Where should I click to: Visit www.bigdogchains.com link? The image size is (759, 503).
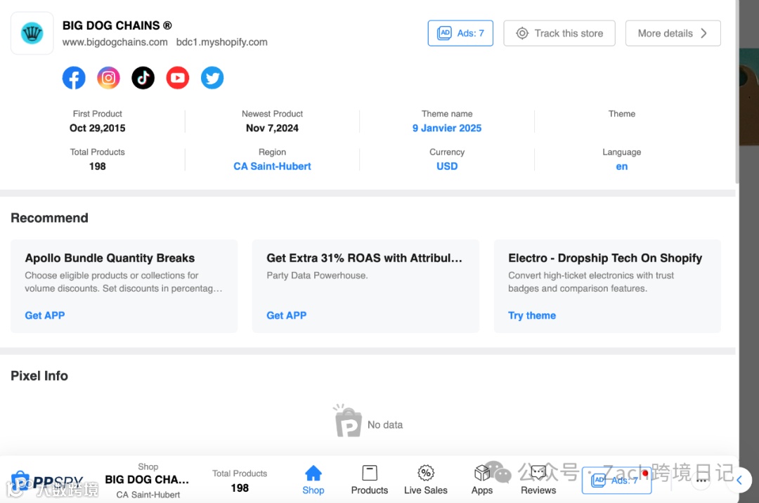[115, 42]
